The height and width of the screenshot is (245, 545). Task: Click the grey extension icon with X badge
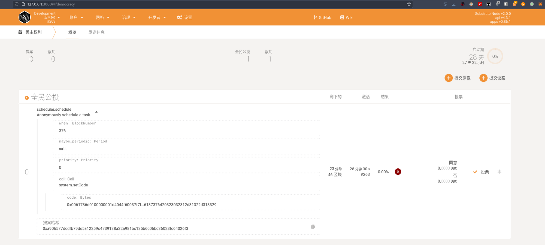click(x=497, y=4)
